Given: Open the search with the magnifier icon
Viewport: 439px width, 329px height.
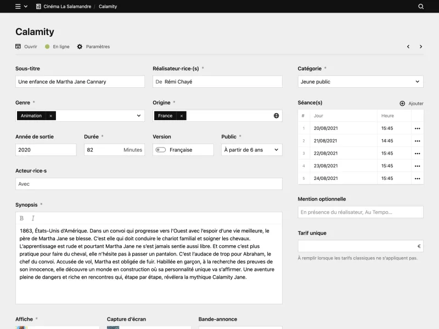Looking at the screenshot, I should 420,6.
